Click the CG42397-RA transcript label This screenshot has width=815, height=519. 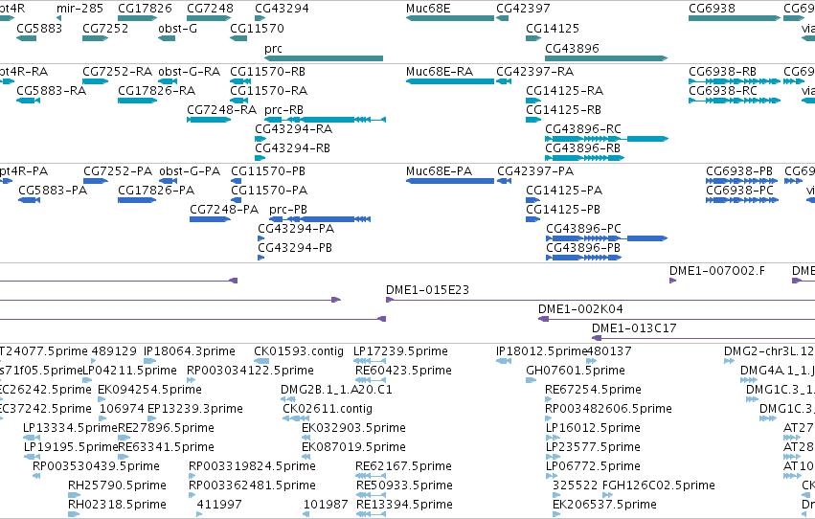[x=535, y=72]
